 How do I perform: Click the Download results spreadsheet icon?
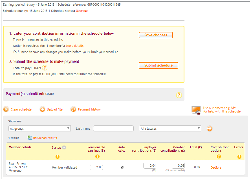coord(30,138)
